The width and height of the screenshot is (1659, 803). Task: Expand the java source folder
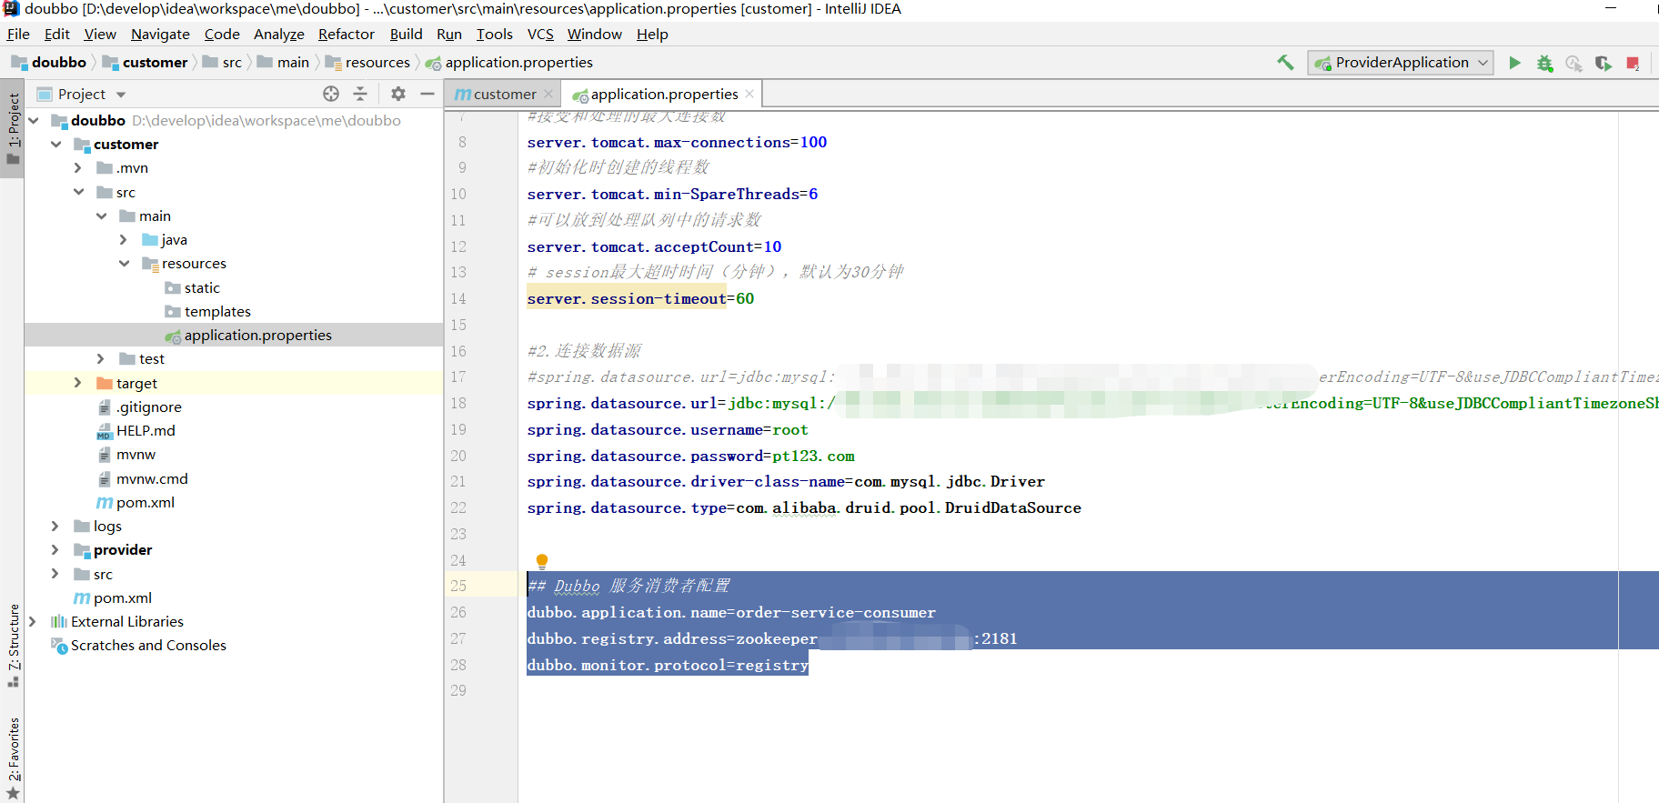pos(124,239)
